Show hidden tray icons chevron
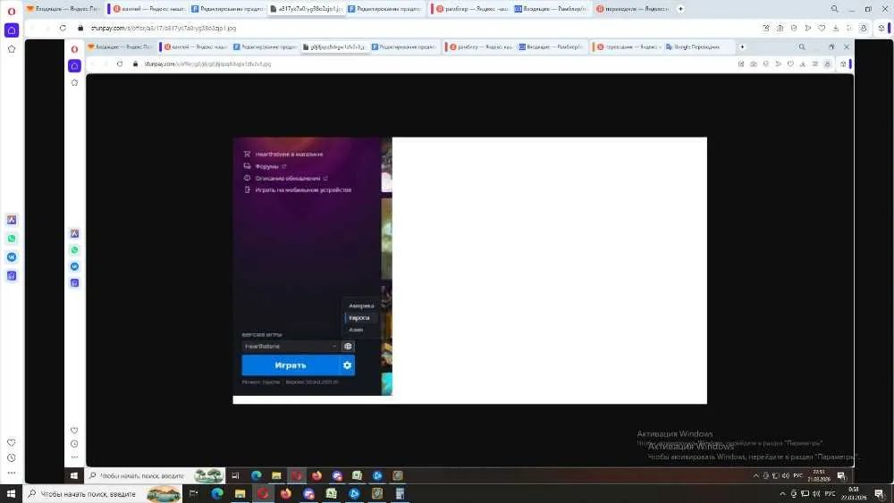 (782, 494)
